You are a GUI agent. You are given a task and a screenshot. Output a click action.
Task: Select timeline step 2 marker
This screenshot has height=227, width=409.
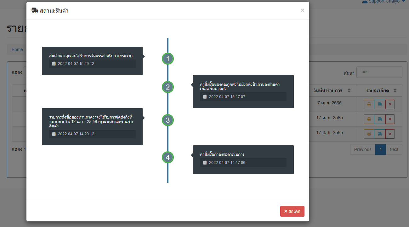(168, 87)
